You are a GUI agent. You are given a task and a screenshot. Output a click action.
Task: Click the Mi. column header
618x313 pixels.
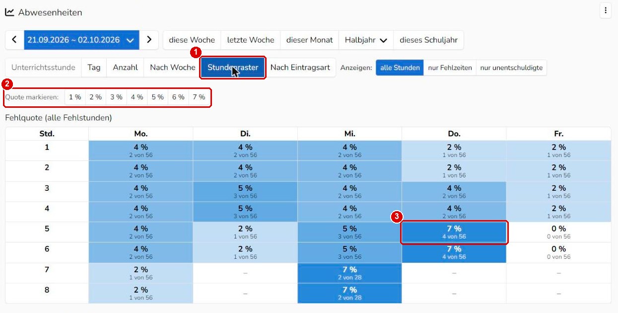(349, 134)
